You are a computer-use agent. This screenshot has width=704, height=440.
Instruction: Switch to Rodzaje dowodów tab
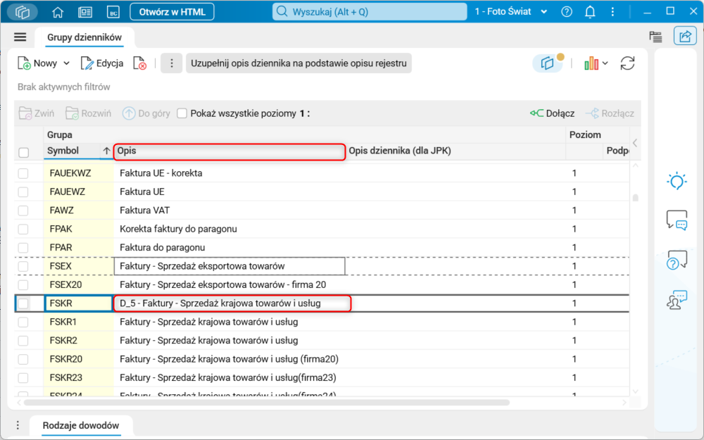tap(81, 425)
